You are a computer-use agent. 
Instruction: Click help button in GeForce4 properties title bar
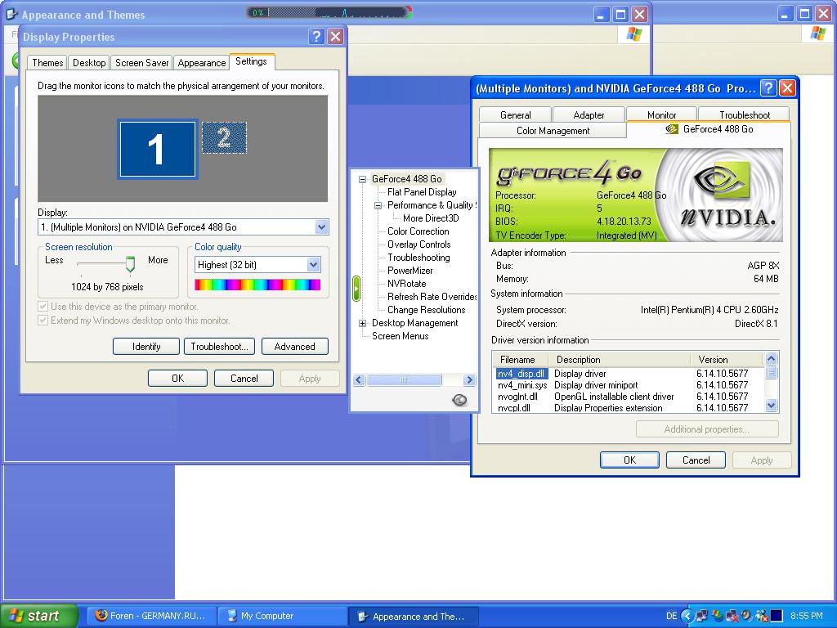768,87
